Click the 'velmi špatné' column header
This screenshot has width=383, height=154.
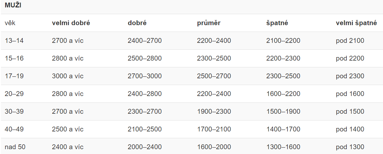356,23
